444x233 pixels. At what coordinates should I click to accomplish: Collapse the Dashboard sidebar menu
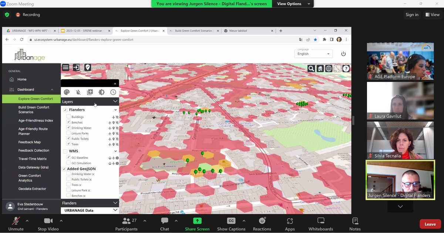pyautogui.click(x=31, y=89)
